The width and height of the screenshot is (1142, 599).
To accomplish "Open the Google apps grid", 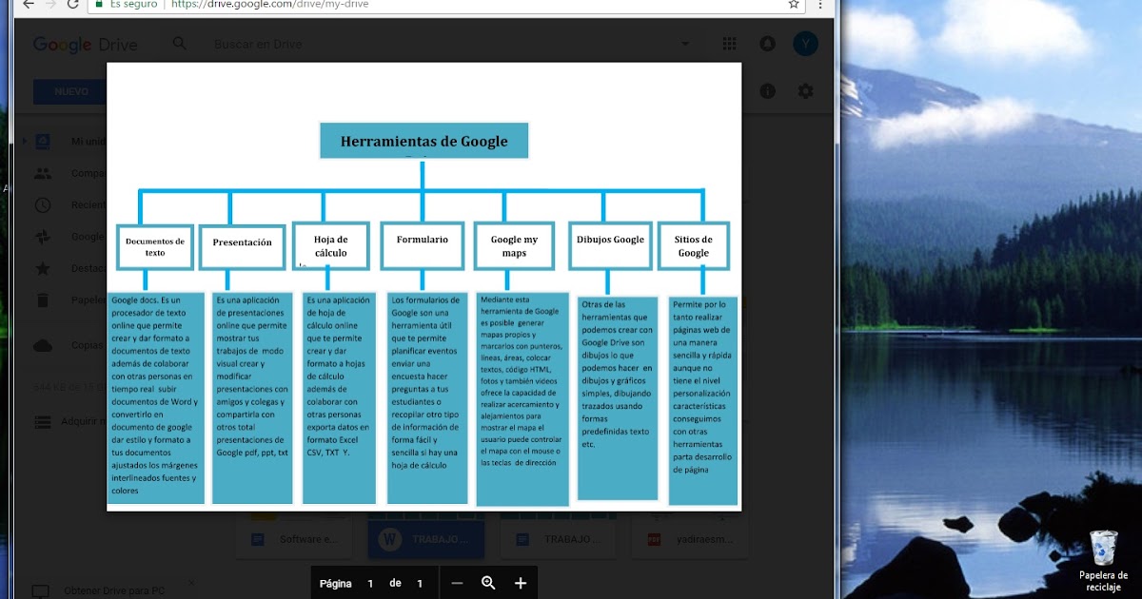I will point(729,44).
